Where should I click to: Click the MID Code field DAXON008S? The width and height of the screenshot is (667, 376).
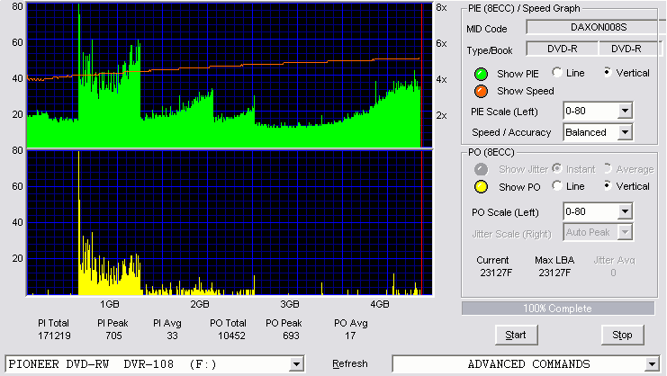pos(596,27)
